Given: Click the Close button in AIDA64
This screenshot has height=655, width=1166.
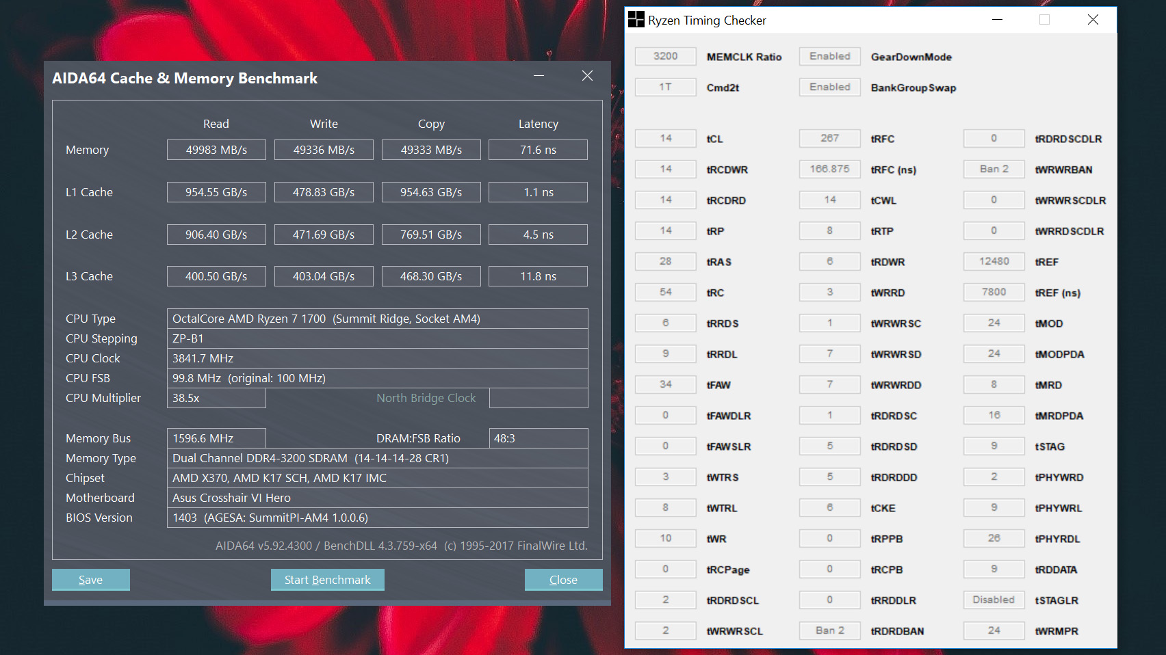Looking at the screenshot, I should [x=564, y=580].
